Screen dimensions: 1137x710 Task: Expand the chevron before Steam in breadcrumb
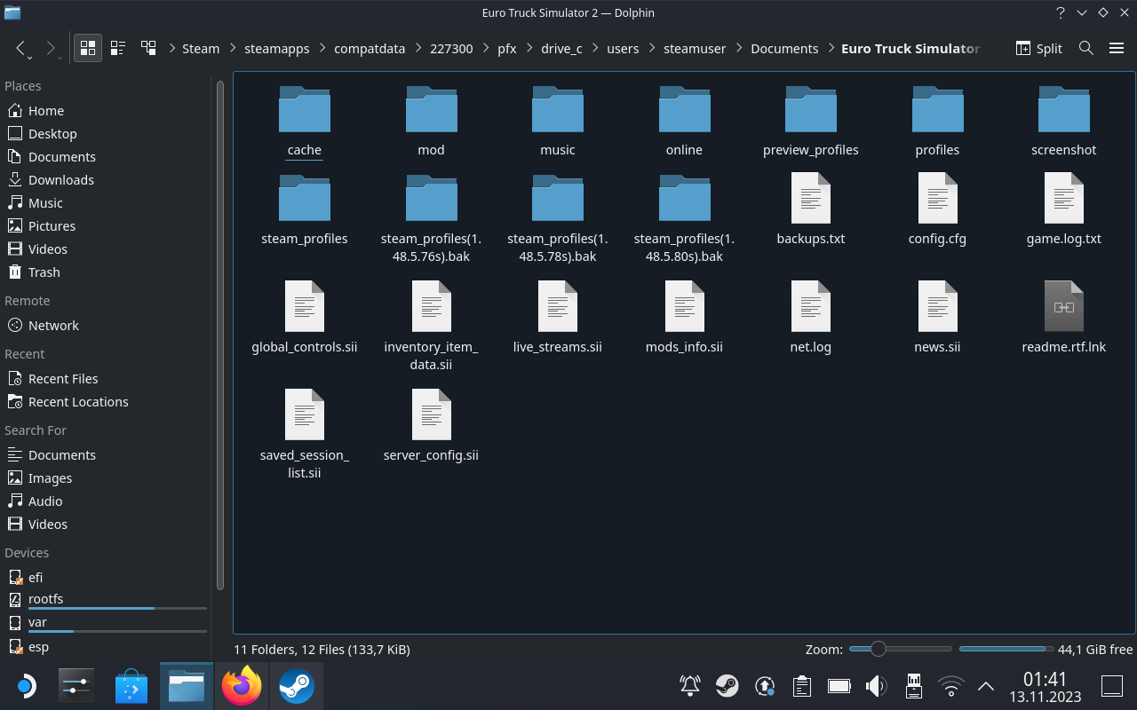[171, 48]
